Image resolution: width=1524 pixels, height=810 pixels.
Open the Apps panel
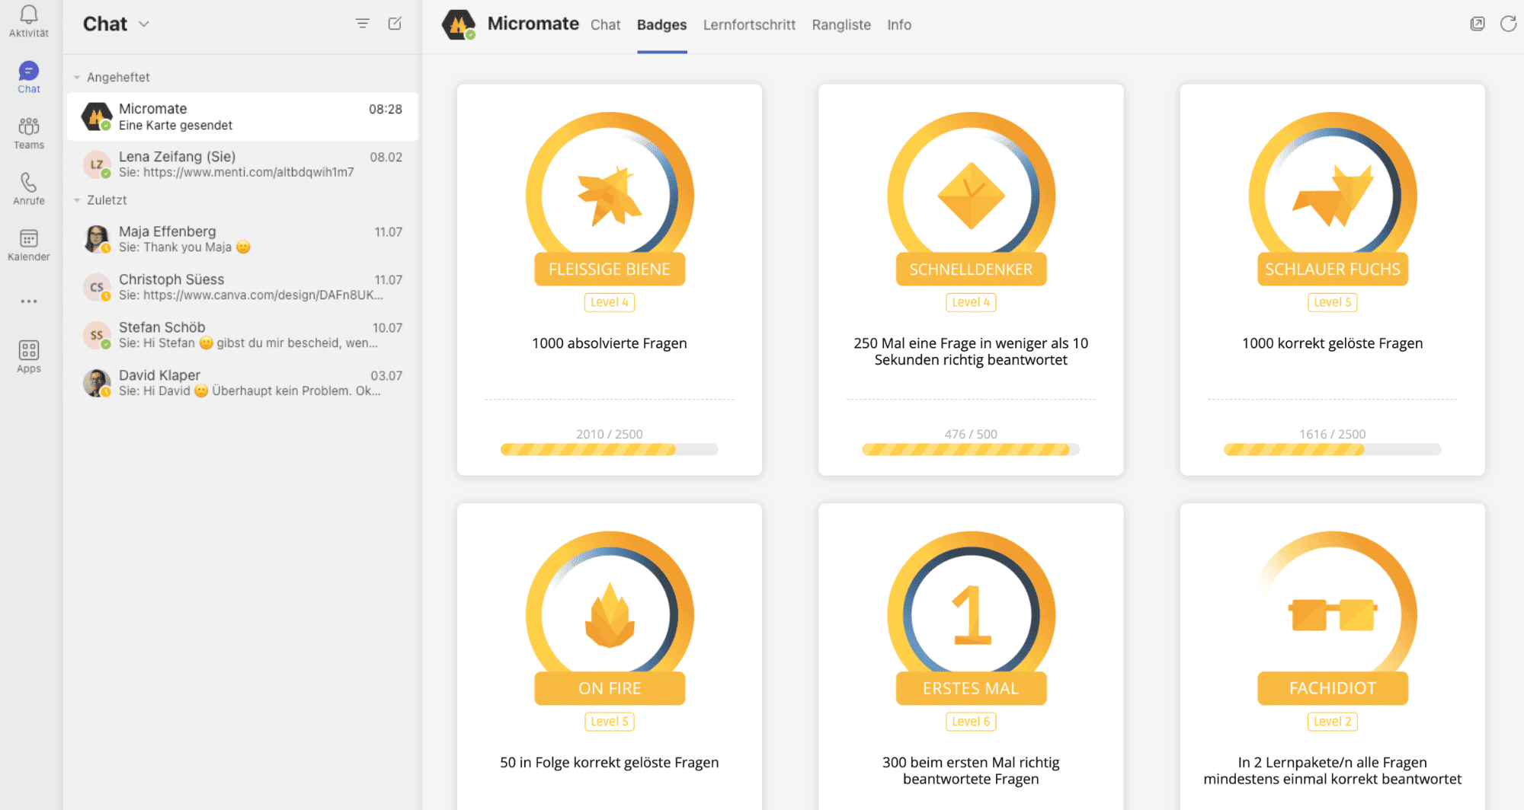pyautogui.click(x=28, y=354)
